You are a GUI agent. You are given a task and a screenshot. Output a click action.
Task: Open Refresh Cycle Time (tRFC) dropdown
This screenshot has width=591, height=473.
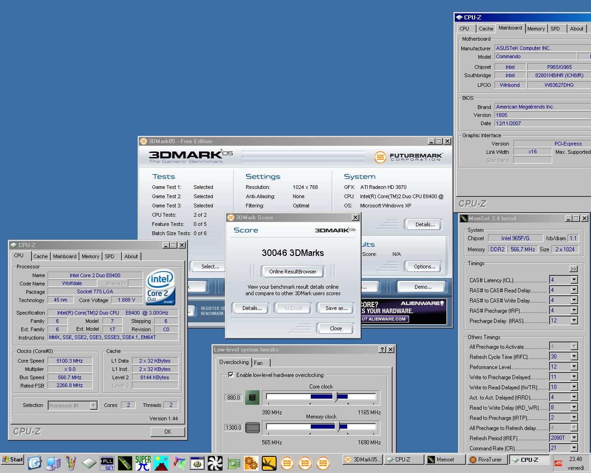pyautogui.click(x=574, y=356)
